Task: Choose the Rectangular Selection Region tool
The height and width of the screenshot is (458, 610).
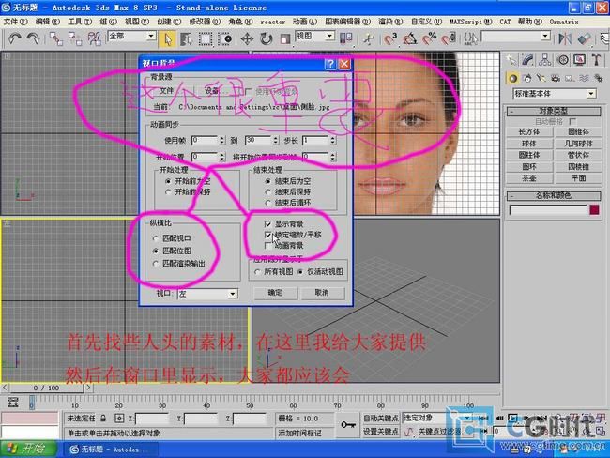Action: [206, 39]
